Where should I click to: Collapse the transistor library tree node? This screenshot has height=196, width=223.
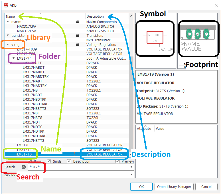(8, 35)
